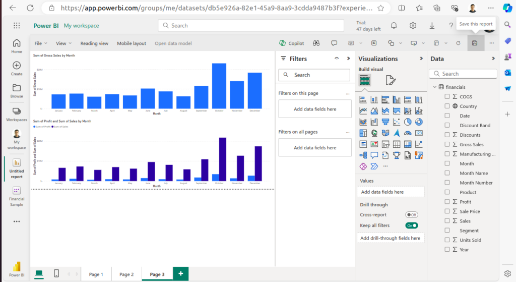Viewport: 516px width, 282px height.
Task: Collapse the Visualizations pane with chevrons
Action: click(x=421, y=59)
